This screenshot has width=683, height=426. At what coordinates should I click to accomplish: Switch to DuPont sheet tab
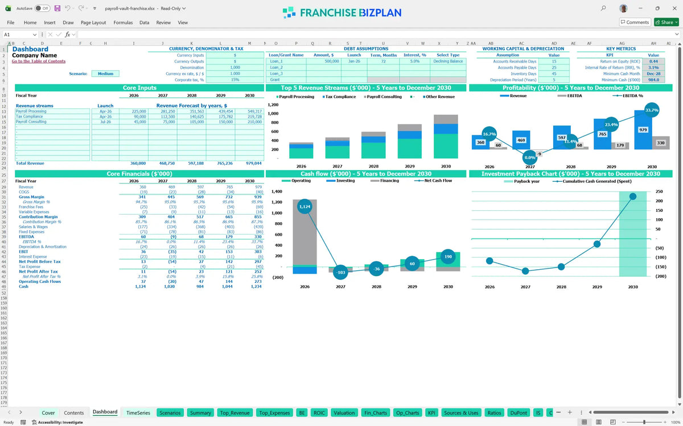(518, 412)
